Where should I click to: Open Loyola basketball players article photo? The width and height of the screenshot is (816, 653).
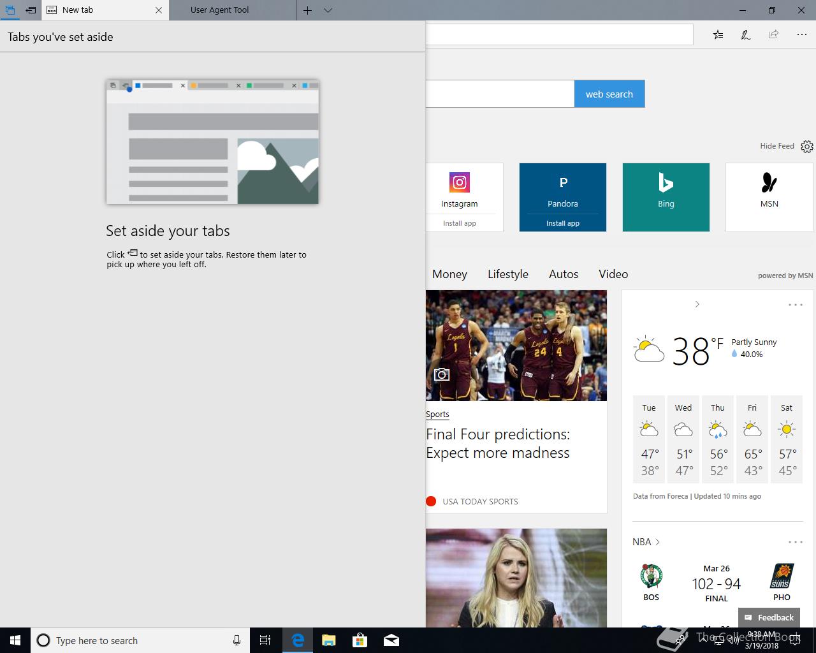pos(516,346)
